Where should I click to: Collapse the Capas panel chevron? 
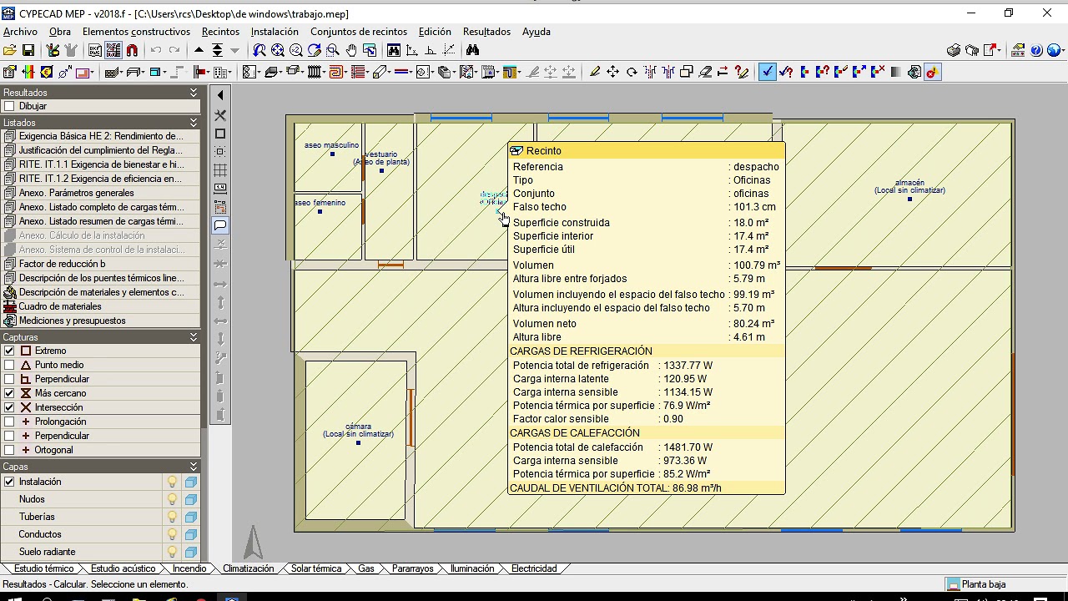pos(194,467)
